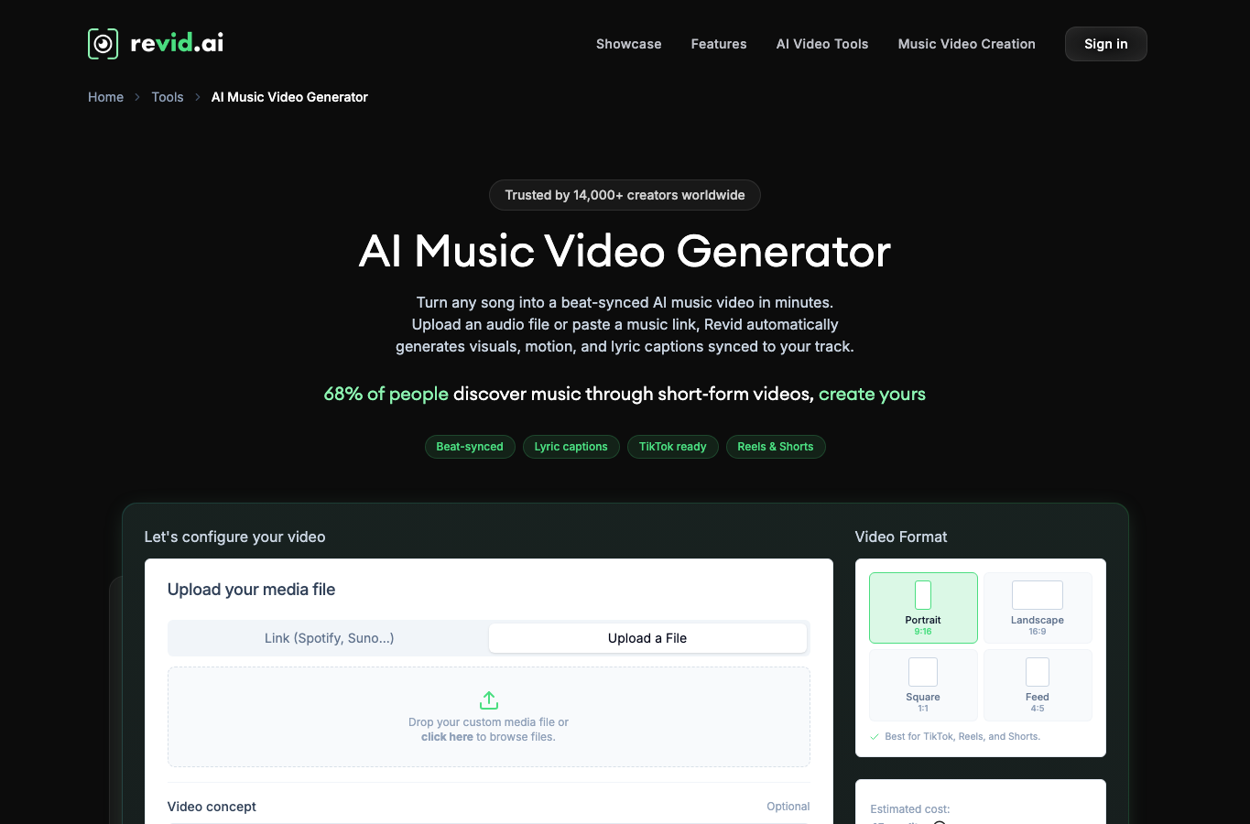Click the upload arrow icon in drop zone

click(x=489, y=700)
